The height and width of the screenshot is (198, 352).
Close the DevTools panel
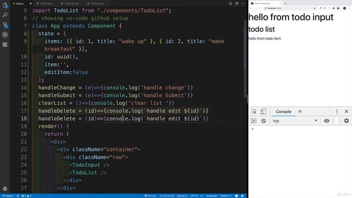click(x=346, y=112)
